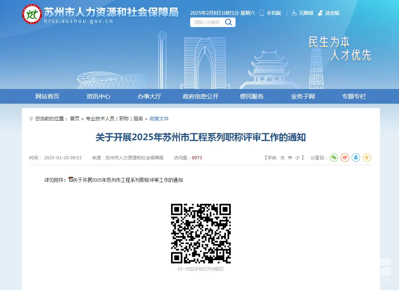Image resolution: width=399 pixels, height=290 pixels.
Task: Go to 首页 in breadcrumb
Action: 74,119
